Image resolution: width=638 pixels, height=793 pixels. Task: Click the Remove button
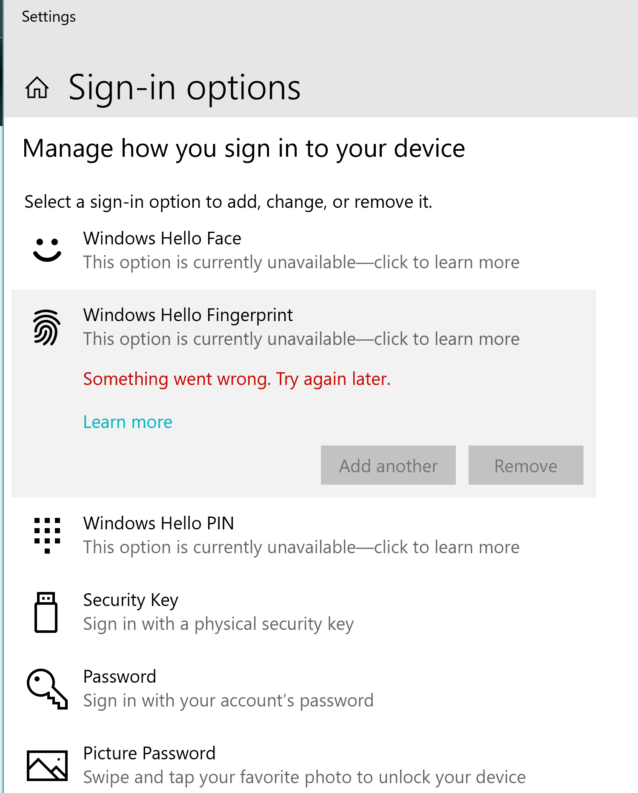pyautogui.click(x=526, y=465)
